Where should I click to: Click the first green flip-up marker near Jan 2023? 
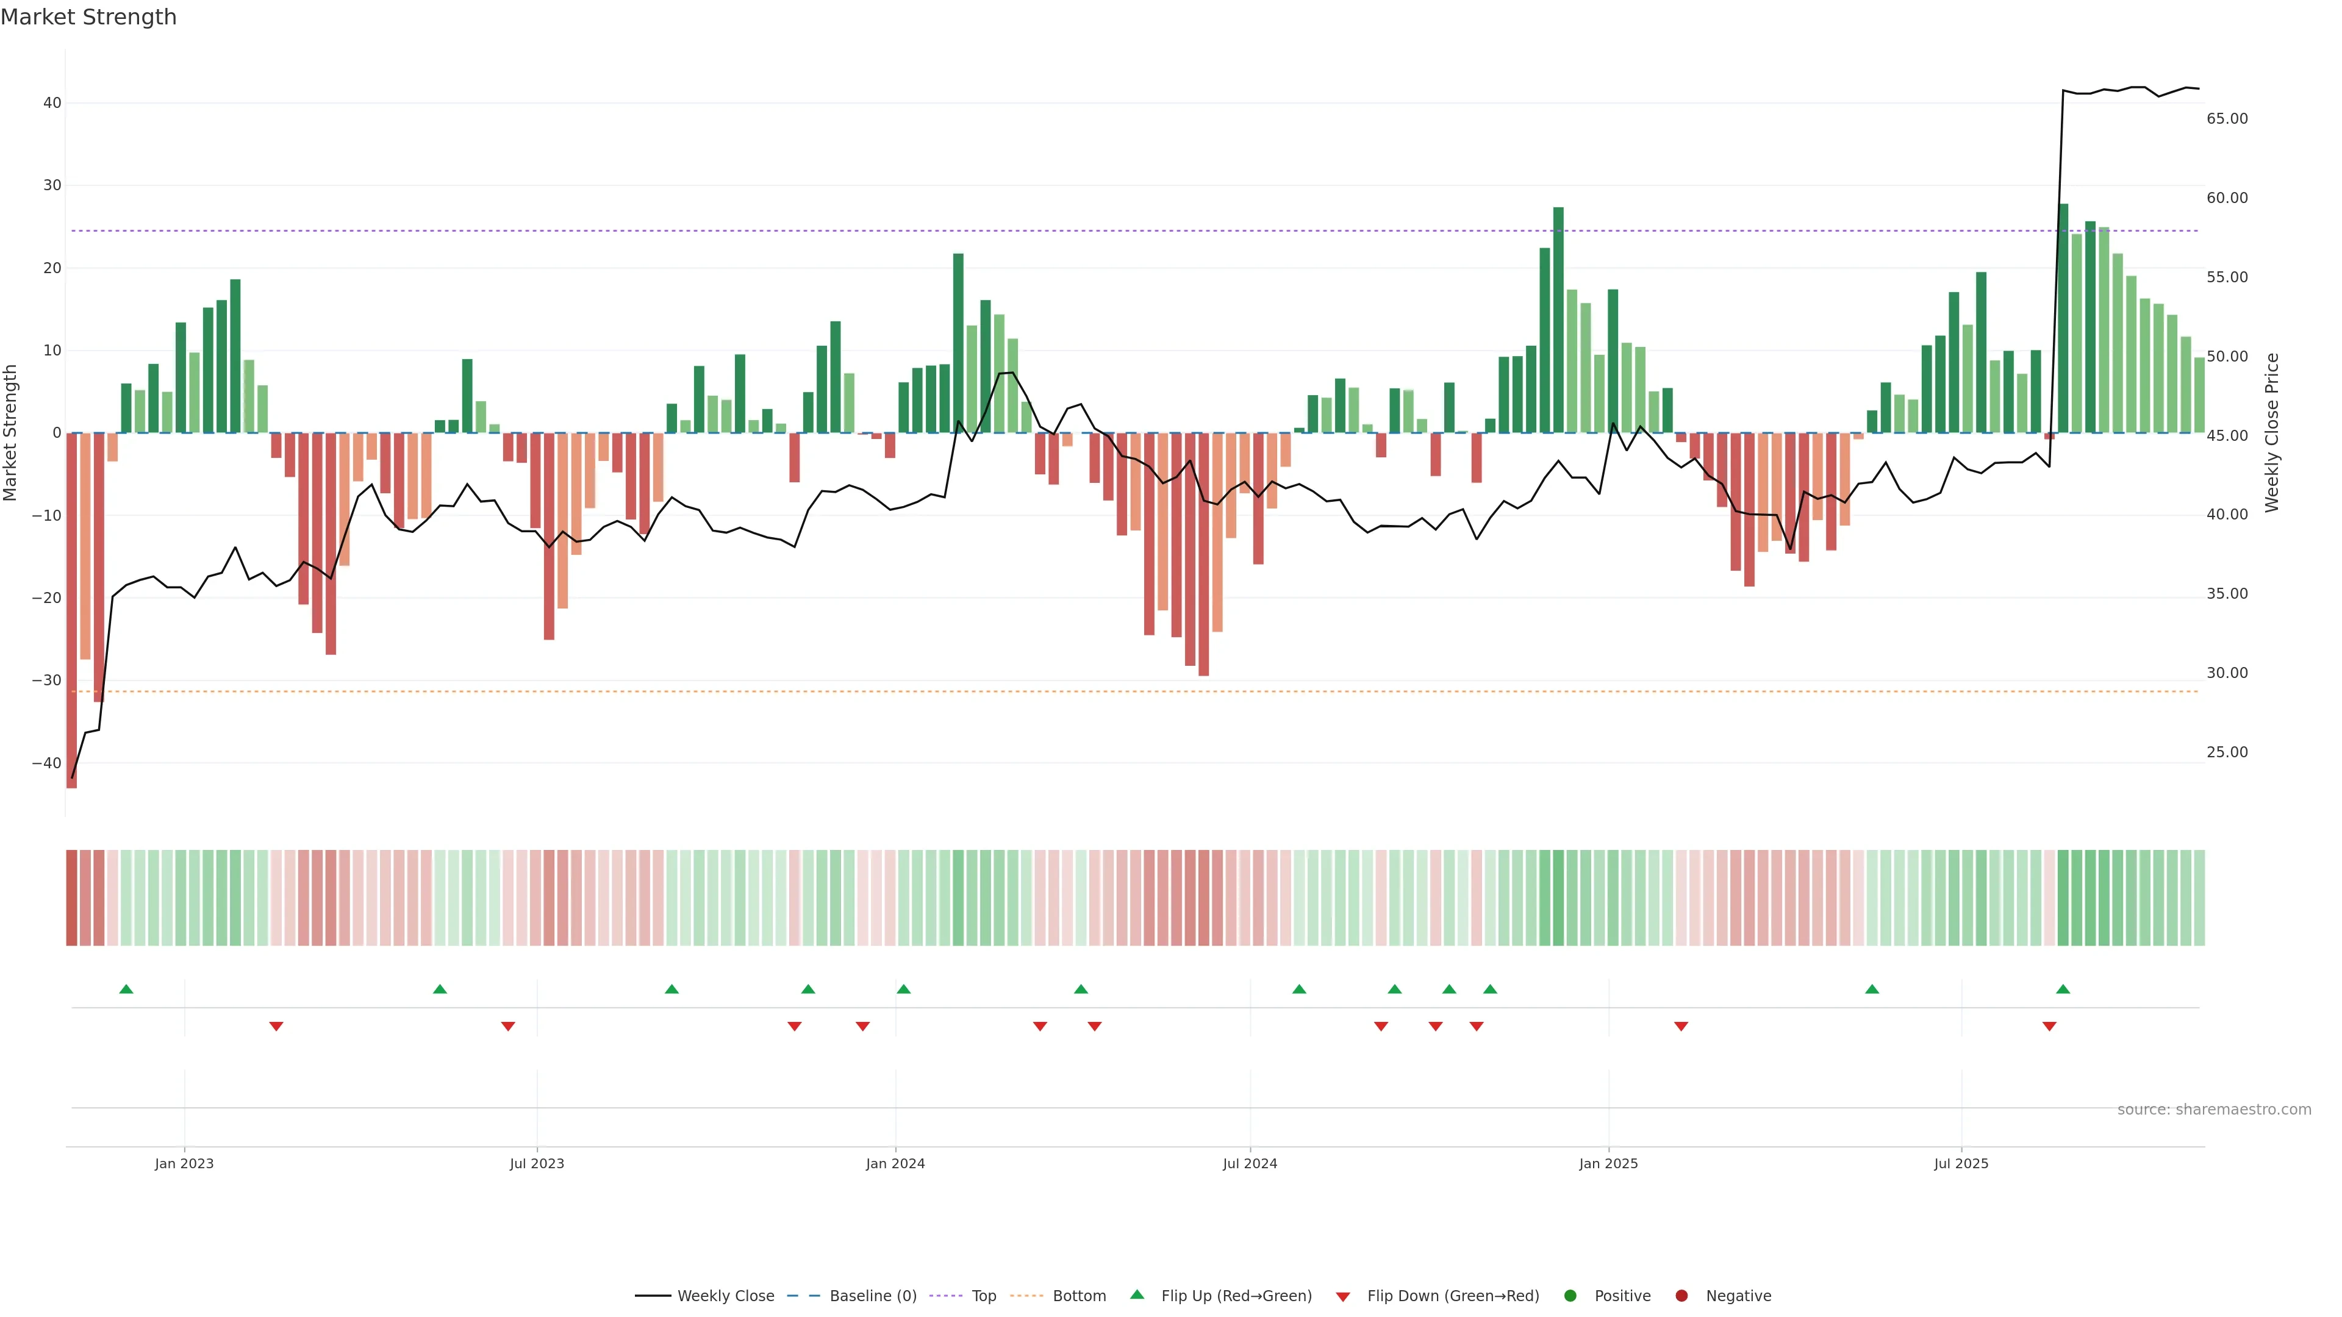126,989
